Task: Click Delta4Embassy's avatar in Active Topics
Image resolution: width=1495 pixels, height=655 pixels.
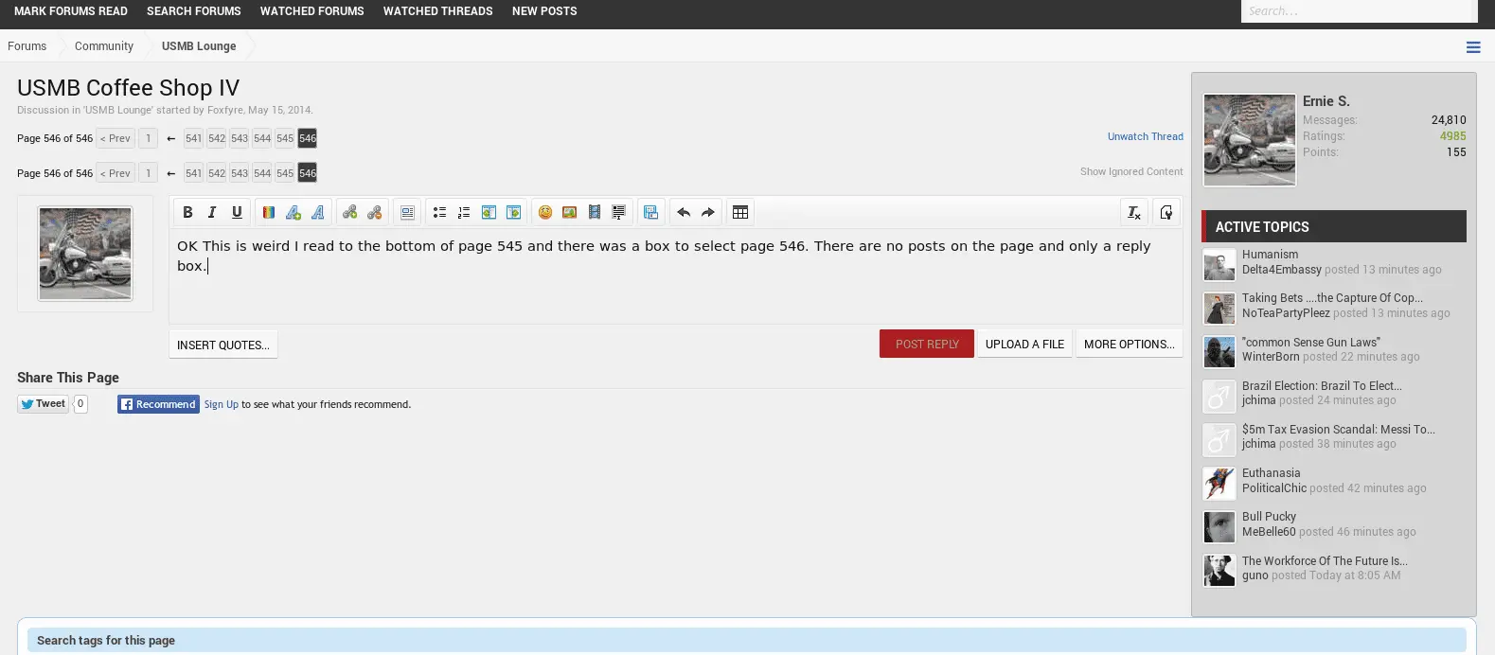Action: 1219,265
